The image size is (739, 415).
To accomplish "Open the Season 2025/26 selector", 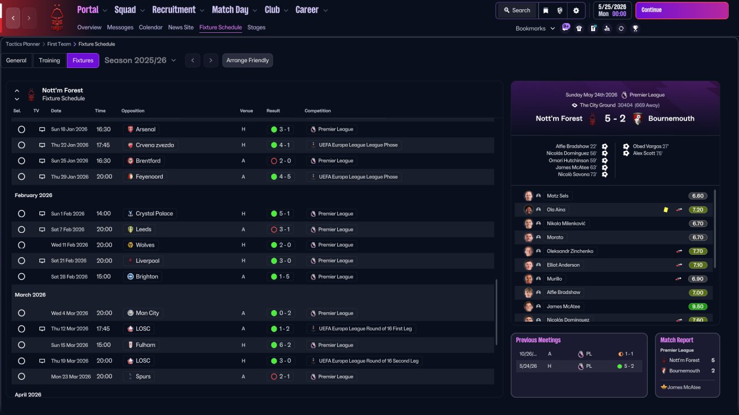I will [140, 61].
